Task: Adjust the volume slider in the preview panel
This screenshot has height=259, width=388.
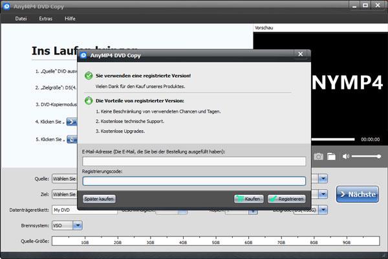Action: click(366, 157)
